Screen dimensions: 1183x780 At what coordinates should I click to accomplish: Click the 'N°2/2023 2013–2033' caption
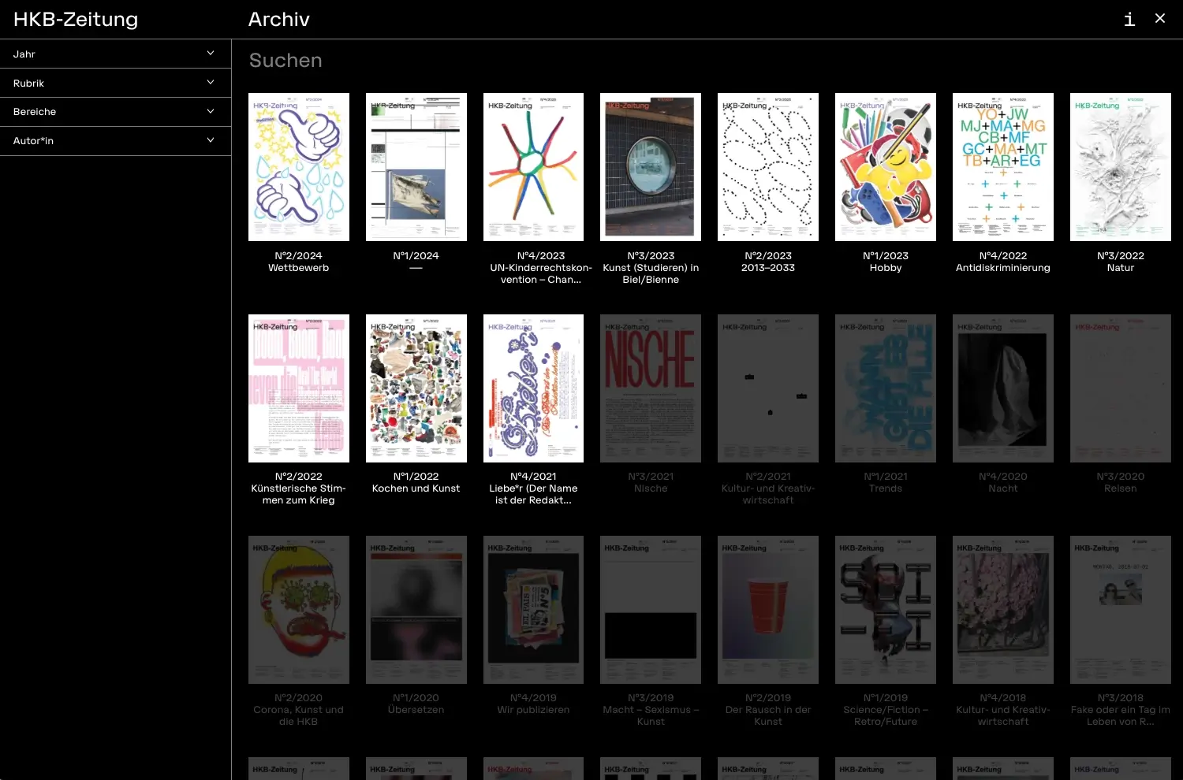point(768,262)
